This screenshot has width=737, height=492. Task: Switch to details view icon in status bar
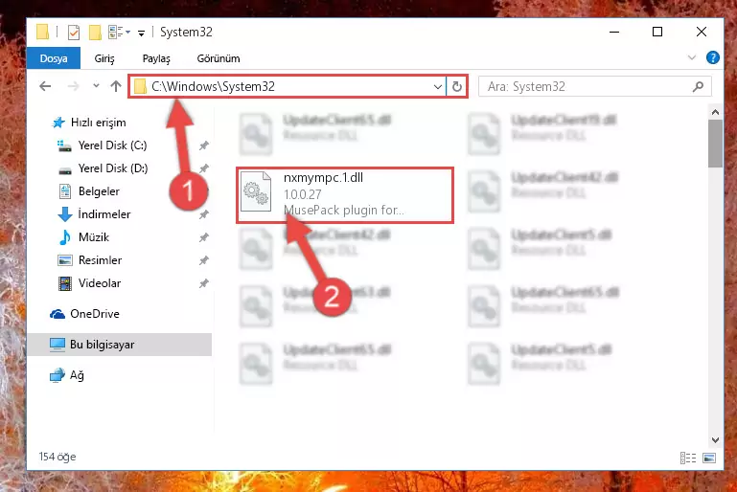tap(688, 458)
